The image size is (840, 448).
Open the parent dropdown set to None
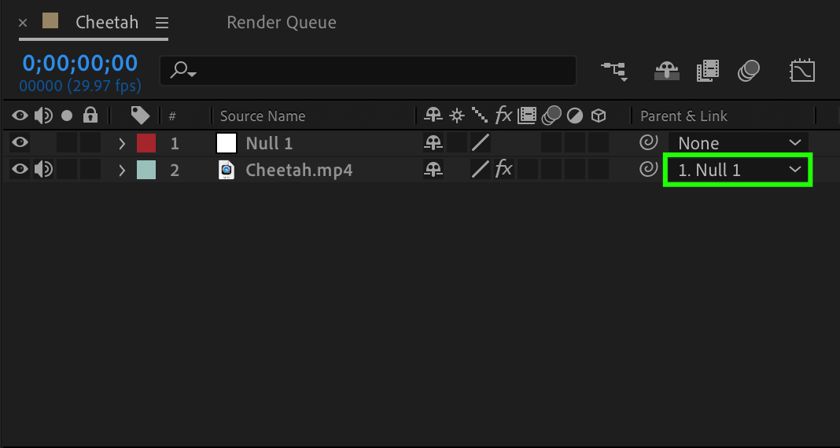(x=738, y=143)
